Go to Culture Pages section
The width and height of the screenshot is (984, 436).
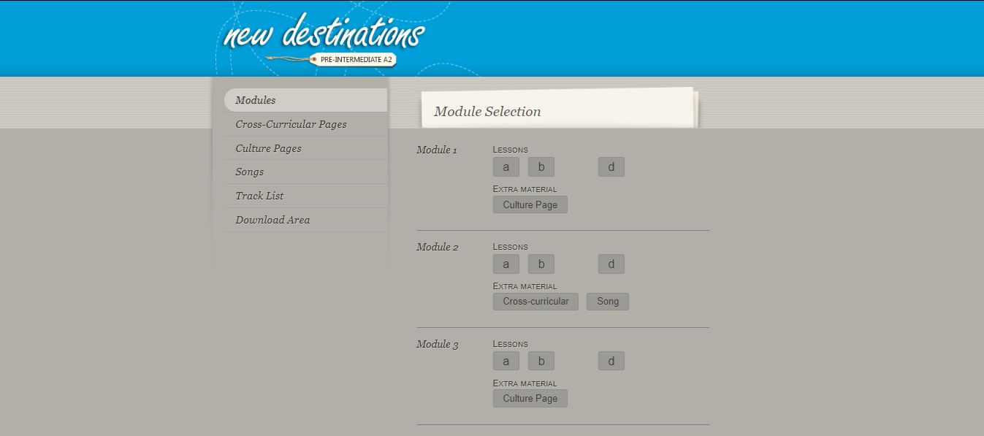coord(305,148)
